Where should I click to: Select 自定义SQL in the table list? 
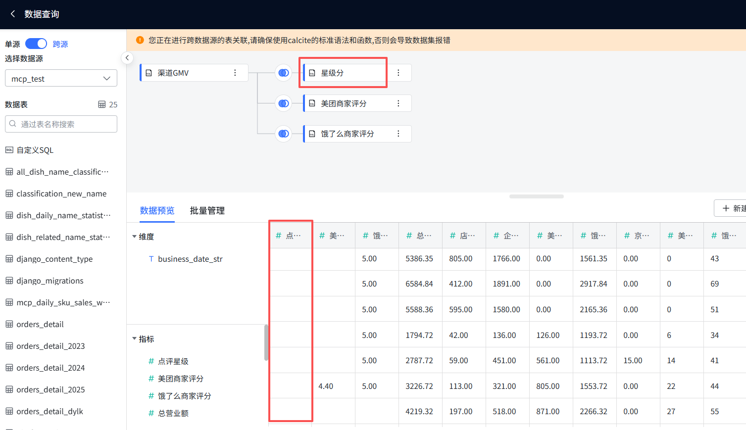click(35, 150)
